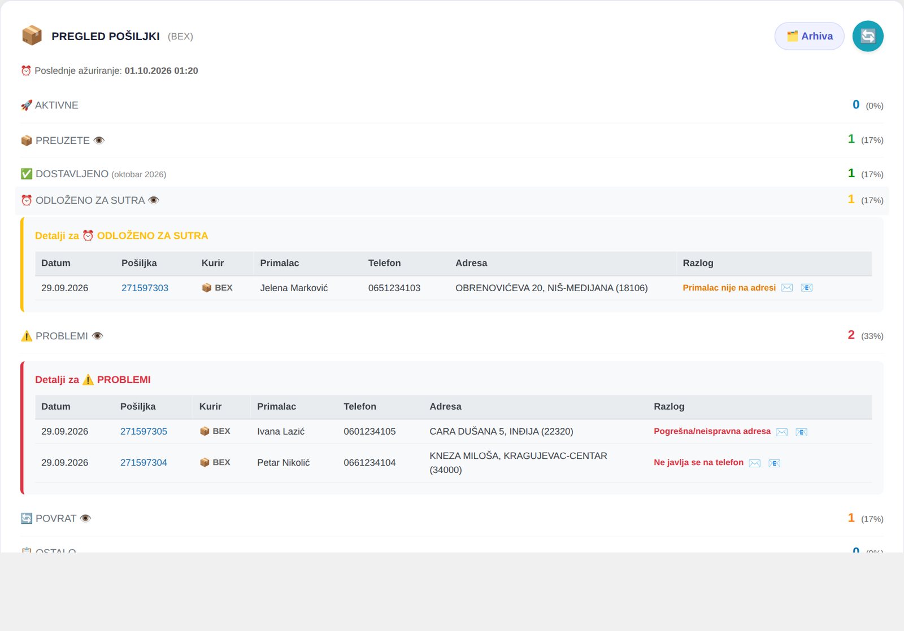Viewport: 904px width, 631px height.
Task: Expand the AKTIVNE section row
Action: tap(452, 106)
